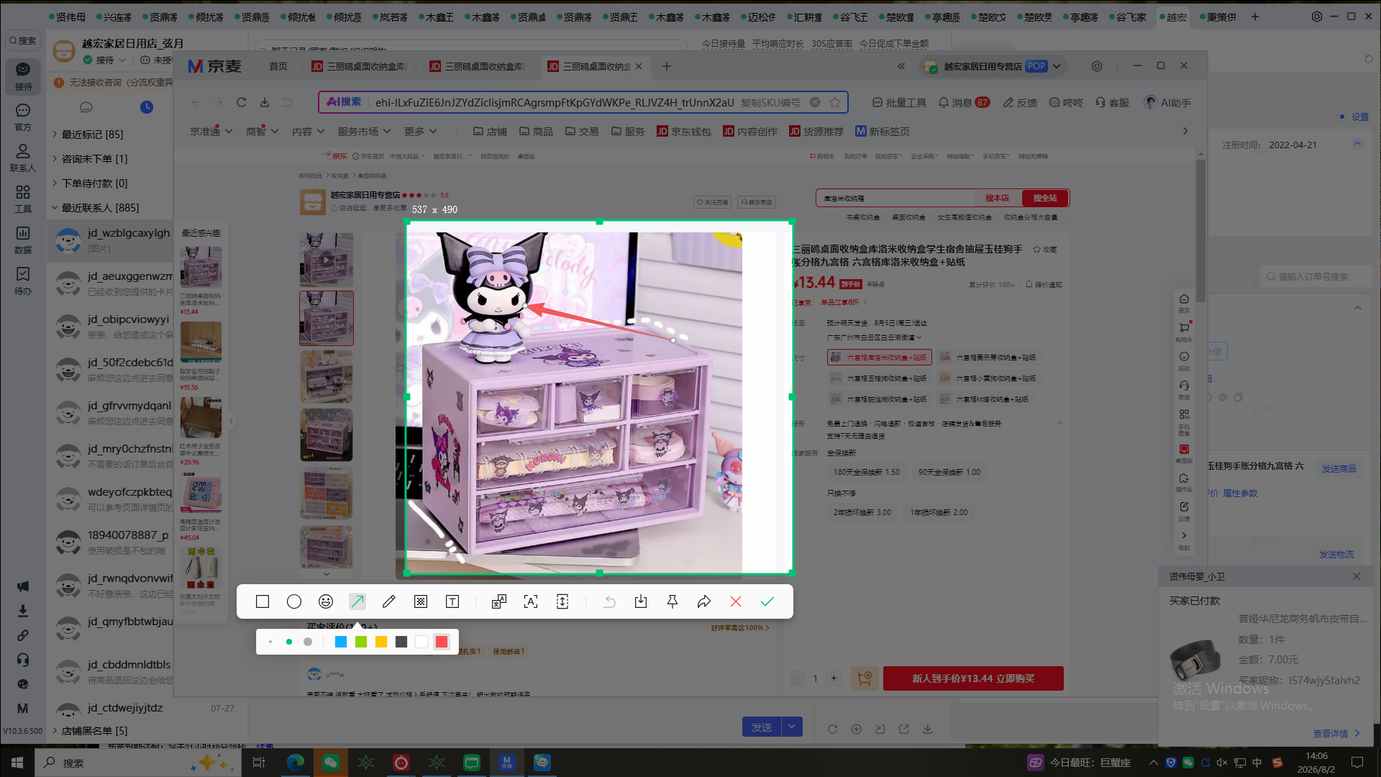Reload the 京麦 page
Viewport: 1381px width, 777px height.
[242, 102]
